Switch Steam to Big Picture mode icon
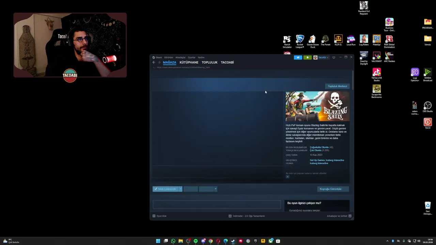Viewport: 436px width, 245px height. [334, 58]
